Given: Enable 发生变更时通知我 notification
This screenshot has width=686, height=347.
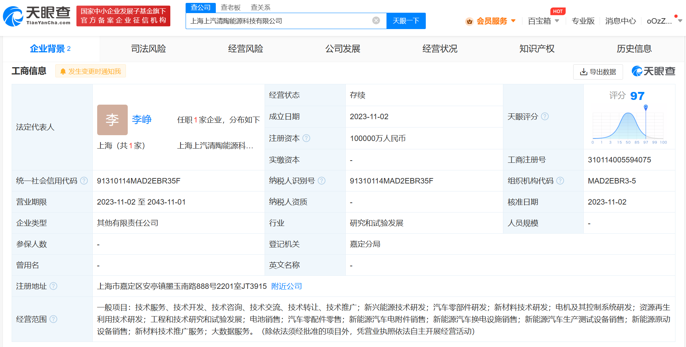Looking at the screenshot, I should (91, 71).
